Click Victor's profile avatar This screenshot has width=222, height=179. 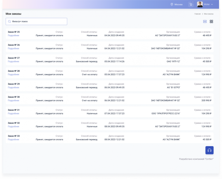pyautogui.click(x=200, y=4)
